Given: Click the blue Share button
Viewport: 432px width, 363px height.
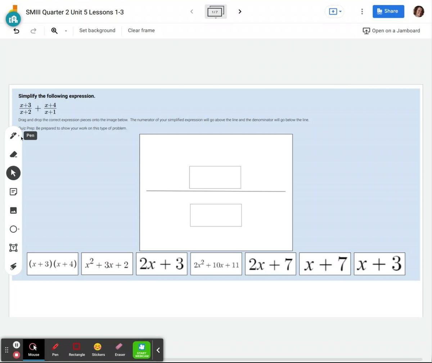Looking at the screenshot, I should [x=388, y=12].
